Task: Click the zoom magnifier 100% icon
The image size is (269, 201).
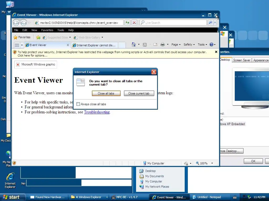Action: click(198, 163)
